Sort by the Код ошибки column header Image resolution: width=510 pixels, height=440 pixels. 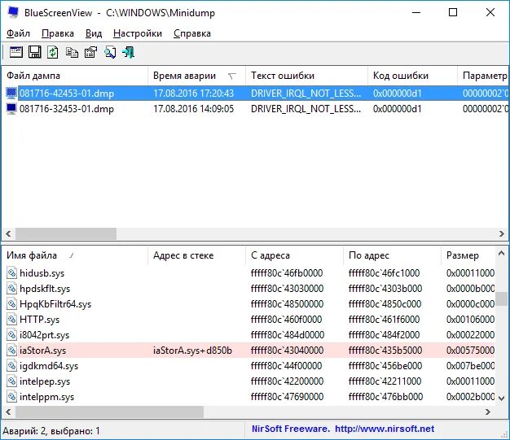412,76
